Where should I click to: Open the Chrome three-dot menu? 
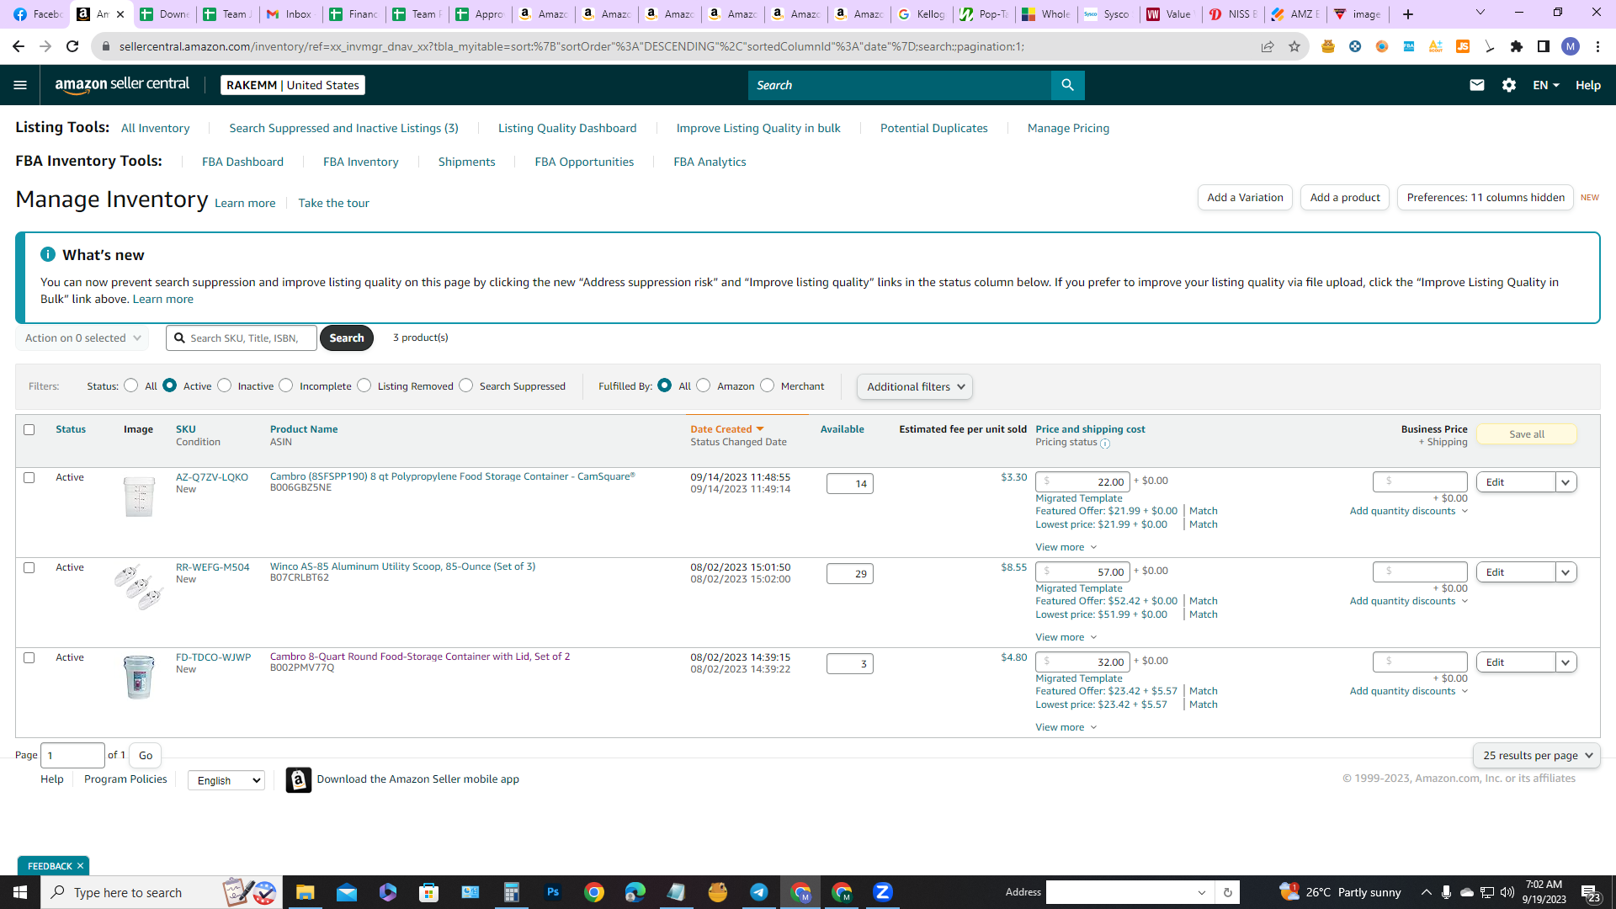pyautogui.click(x=1597, y=46)
